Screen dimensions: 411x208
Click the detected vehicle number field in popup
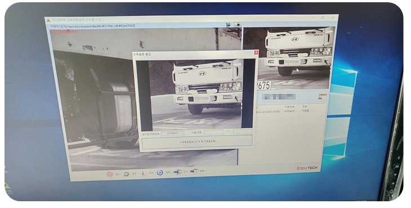pos(172,133)
